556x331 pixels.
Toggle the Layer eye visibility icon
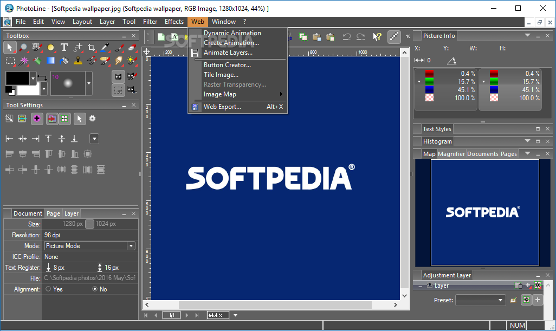click(x=429, y=285)
